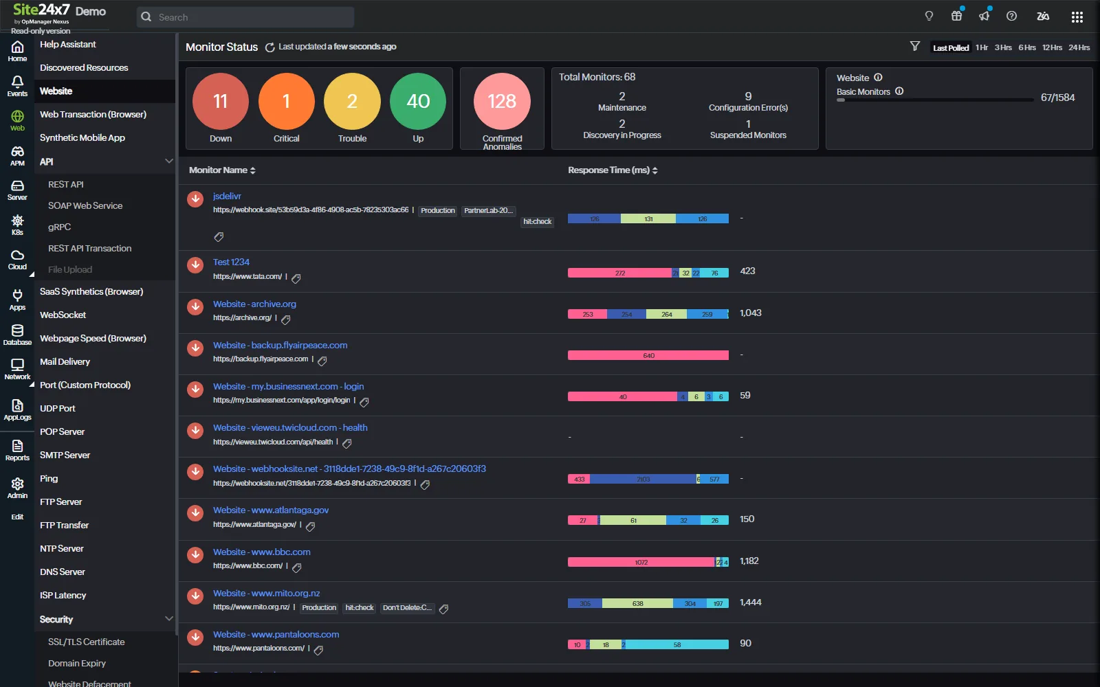Open the Website - www.bbc.com monitor link

click(261, 552)
